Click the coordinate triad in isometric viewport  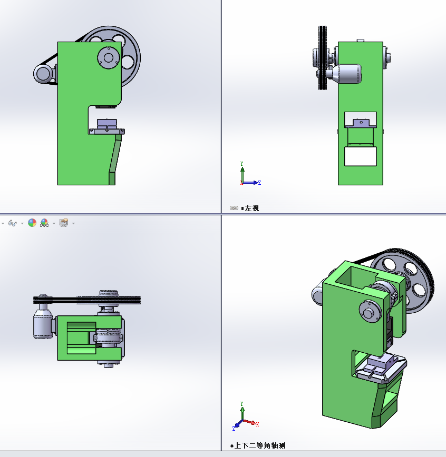[x=245, y=416]
